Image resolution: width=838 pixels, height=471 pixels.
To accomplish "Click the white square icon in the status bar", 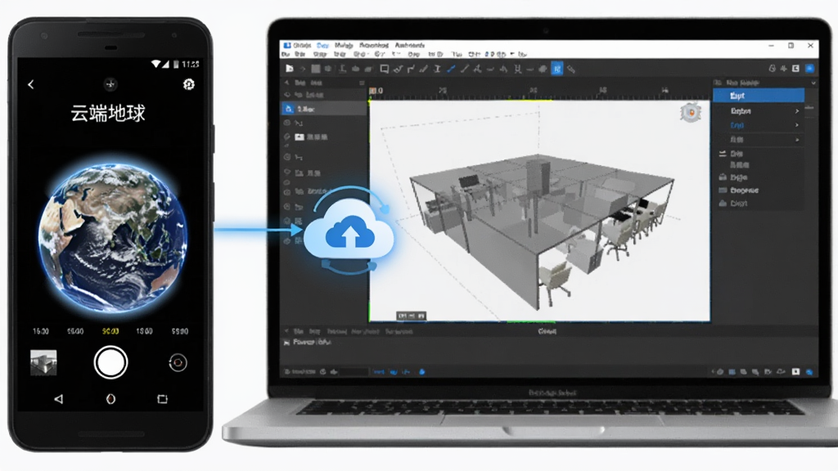I will (795, 372).
